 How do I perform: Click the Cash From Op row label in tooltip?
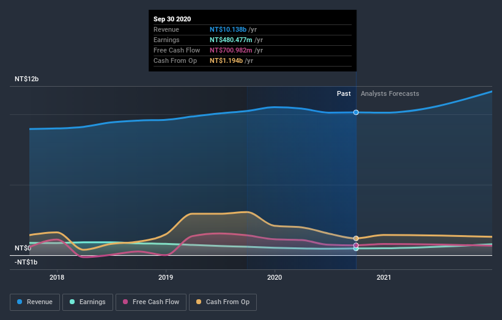tap(175, 60)
